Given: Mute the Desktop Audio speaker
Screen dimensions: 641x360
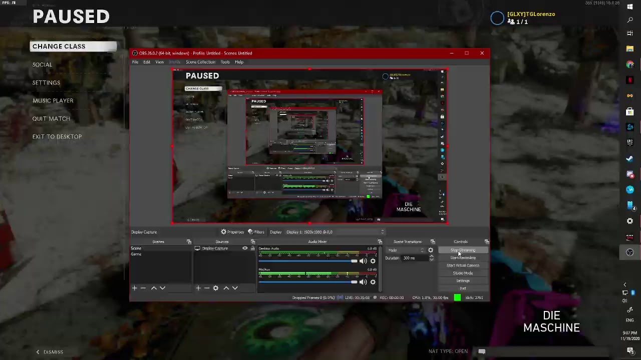Looking at the screenshot, I should coord(363,261).
